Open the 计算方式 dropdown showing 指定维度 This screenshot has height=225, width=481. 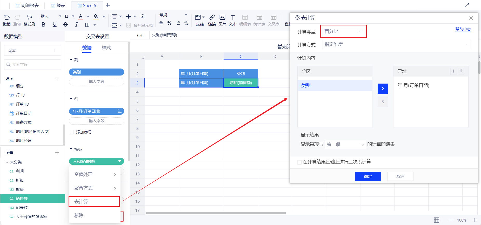[x=396, y=45]
